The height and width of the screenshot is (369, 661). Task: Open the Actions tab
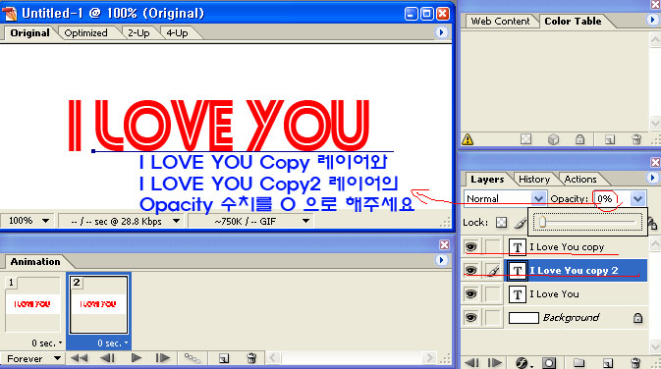pos(580,179)
